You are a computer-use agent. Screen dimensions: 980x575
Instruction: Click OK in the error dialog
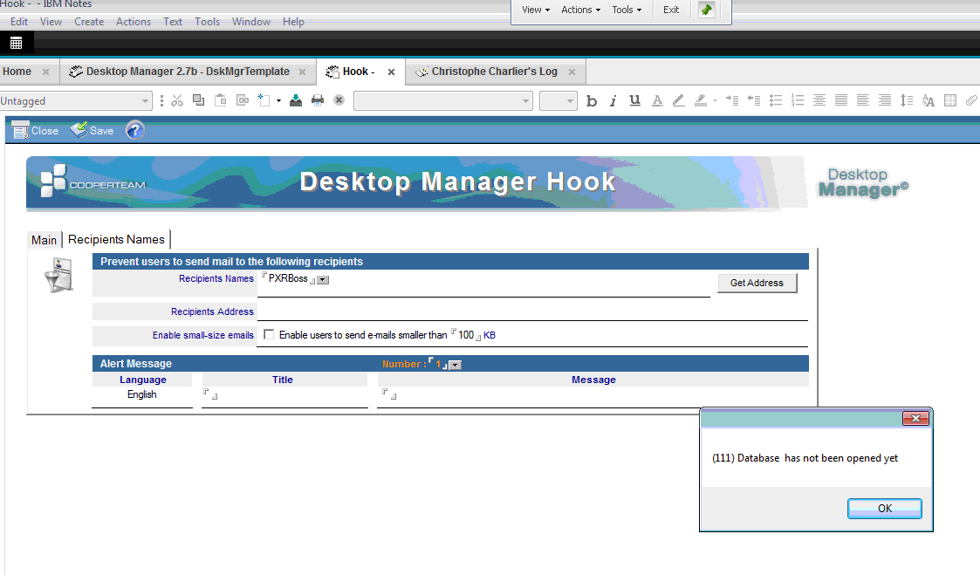[884, 509]
